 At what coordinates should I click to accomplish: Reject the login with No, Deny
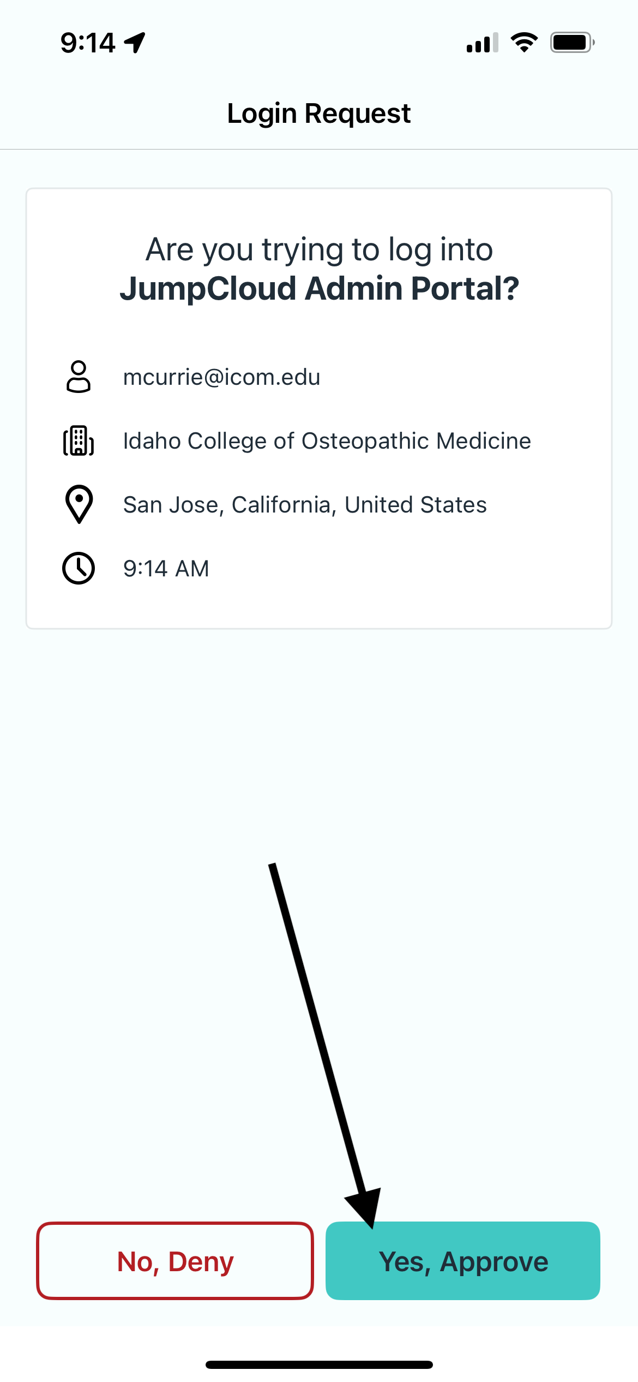coord(175,1261)
